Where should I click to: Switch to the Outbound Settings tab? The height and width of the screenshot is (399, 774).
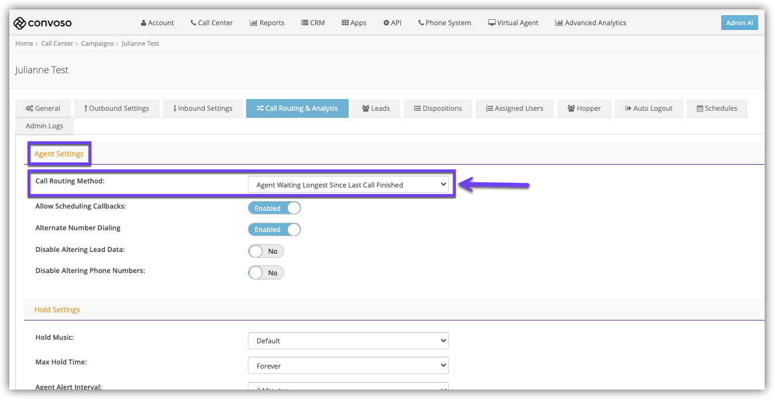117,108
